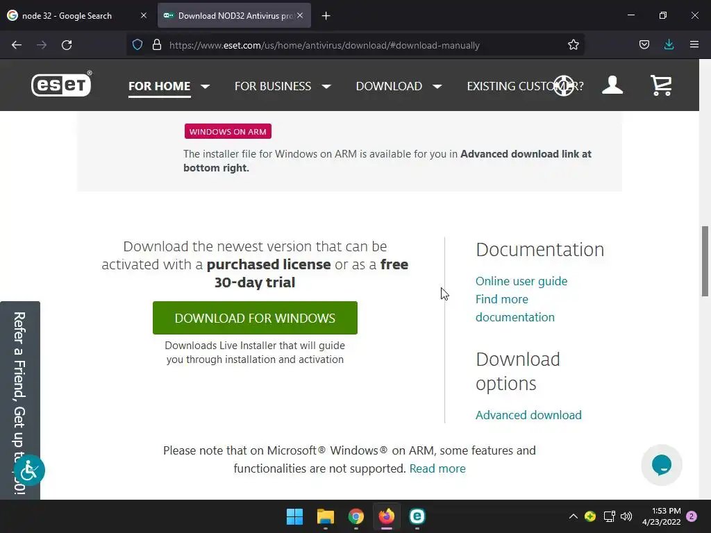Open the Online user guide link
Viewport: 711px width, 533px height.
[x=521, y=281]
